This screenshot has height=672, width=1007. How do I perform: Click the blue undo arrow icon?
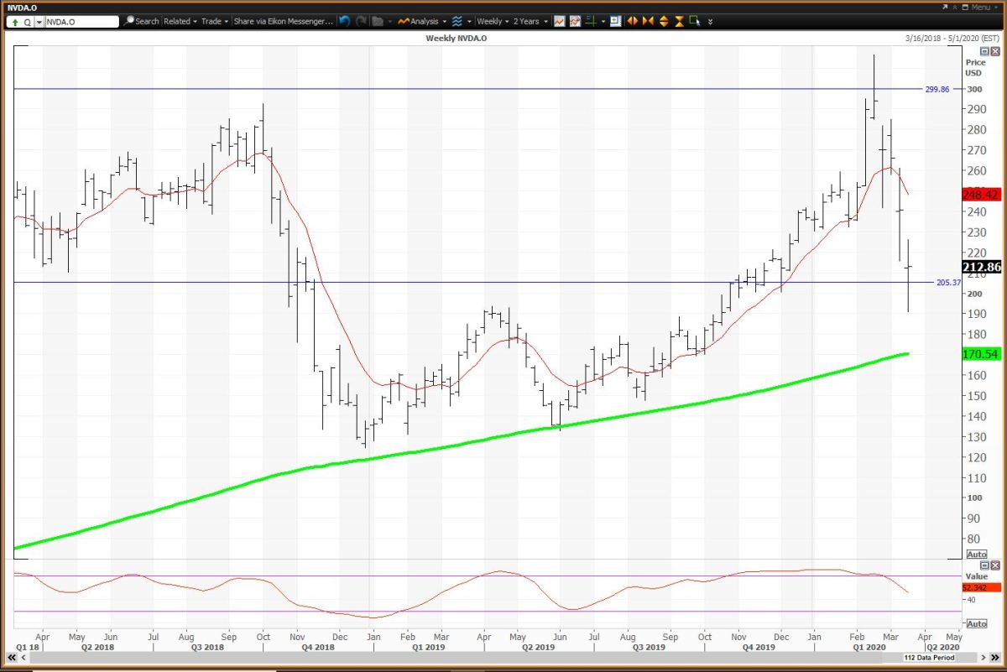pyautogui.click(x=344, y=21)
